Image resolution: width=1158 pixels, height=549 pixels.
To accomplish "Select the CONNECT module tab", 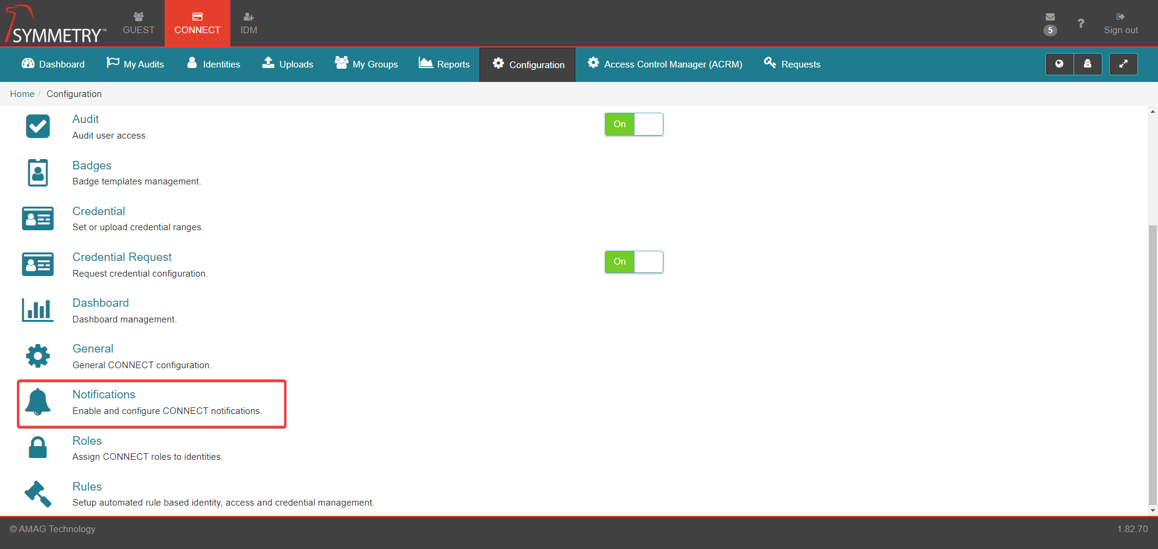I will click(197, 24).
